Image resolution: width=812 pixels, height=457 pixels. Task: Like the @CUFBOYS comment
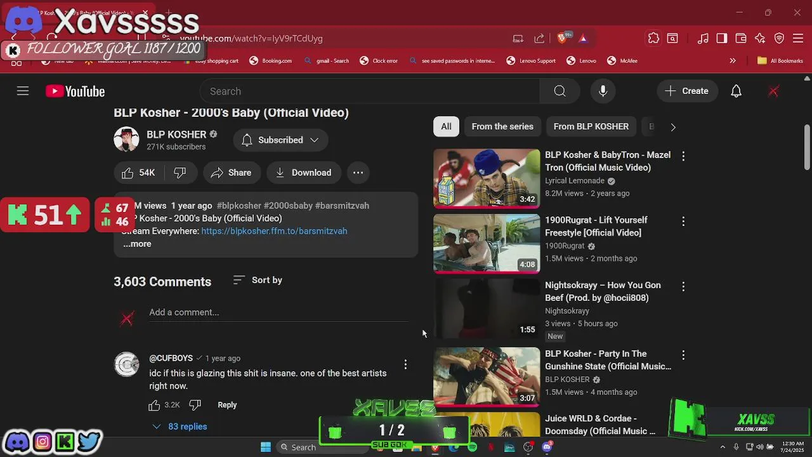[154, 405]
